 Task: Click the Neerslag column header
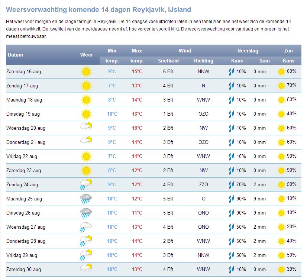[248, 51]
